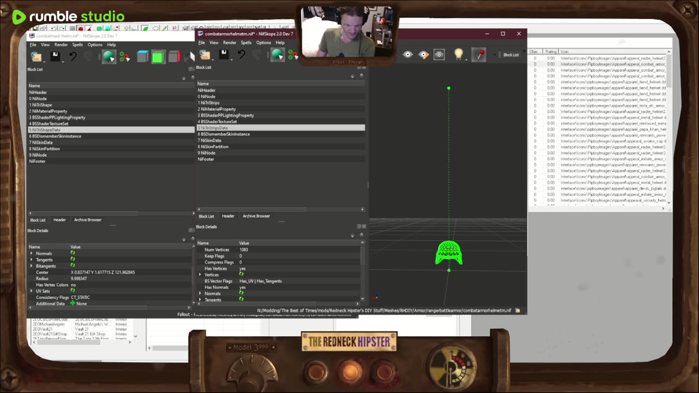Click Save floppy icon in combatarmorhelmetm window
699x393 pixels.
(223, 55)
